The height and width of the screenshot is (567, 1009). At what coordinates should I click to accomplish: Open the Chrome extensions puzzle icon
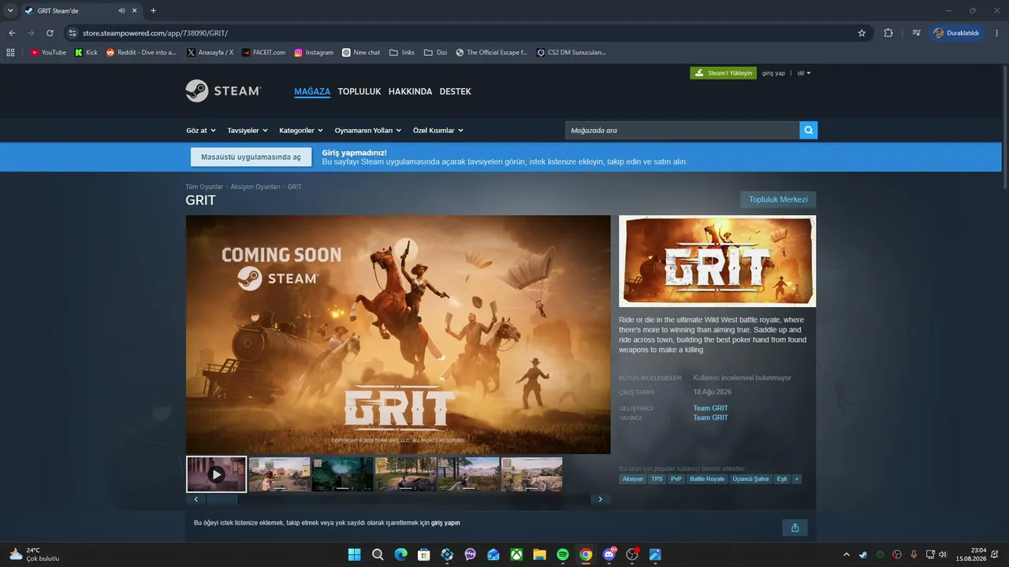coord(888,33)
